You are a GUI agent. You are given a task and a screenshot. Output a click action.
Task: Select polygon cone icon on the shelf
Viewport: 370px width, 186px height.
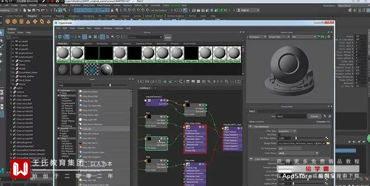28,21
